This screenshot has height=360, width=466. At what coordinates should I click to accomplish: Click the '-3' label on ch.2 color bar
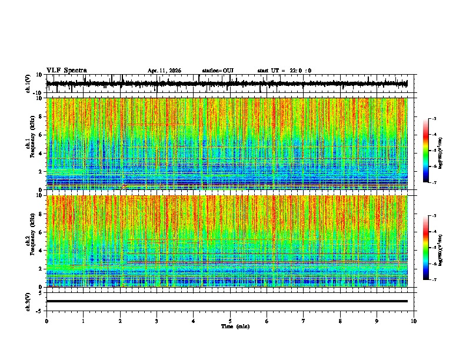coord(434,216)
